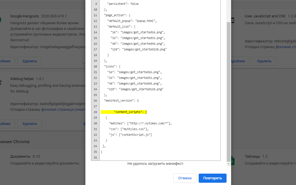
Task: Click the Google Hangouts extension icon
Action: pyautogui.click(x=1, y=20)
